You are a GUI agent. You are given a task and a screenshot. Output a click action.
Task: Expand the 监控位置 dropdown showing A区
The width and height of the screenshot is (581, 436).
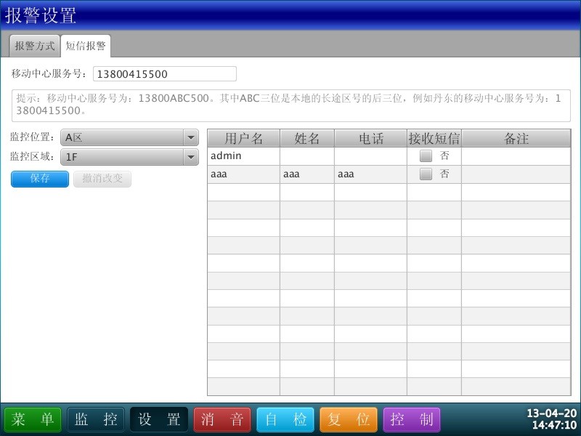pos(130,137)
